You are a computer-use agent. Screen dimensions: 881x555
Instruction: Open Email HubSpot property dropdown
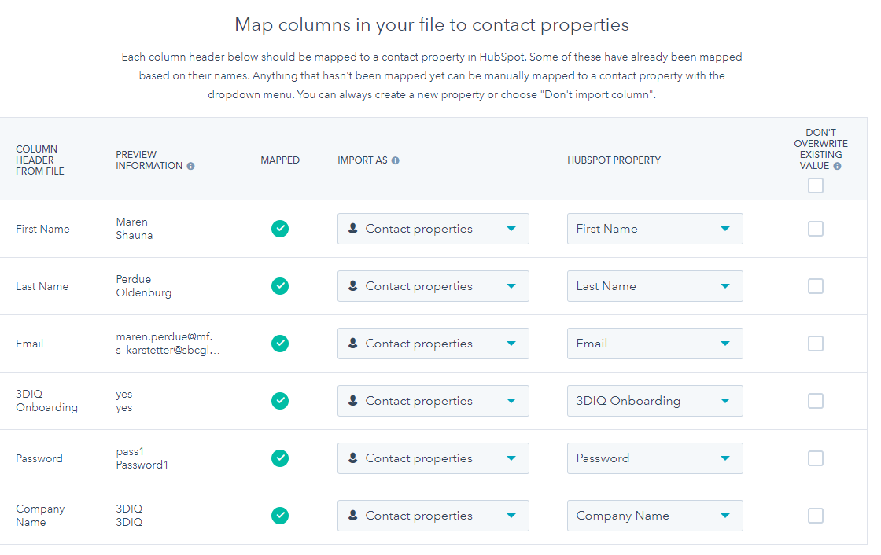click(655, 344)
